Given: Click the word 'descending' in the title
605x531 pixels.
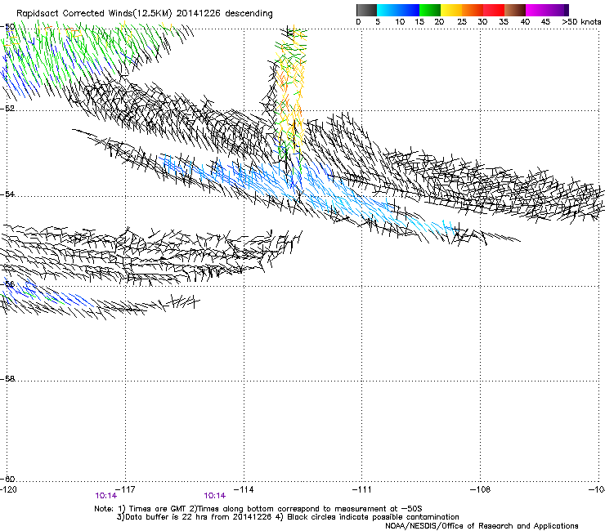Looking at the screenshot, I should [249, 14].
